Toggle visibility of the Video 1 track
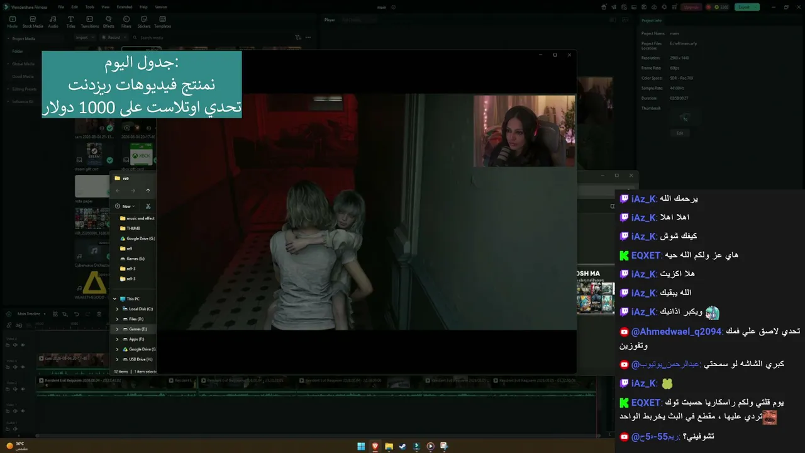This screenshot has width=805, height=453. tap(23, 410)
